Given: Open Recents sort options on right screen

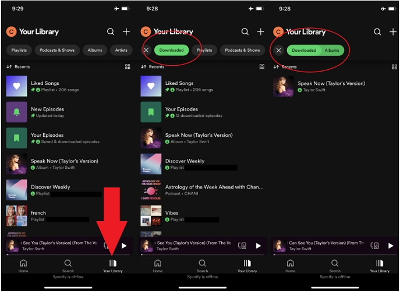Looking at the screenshot, I should 285,67.
